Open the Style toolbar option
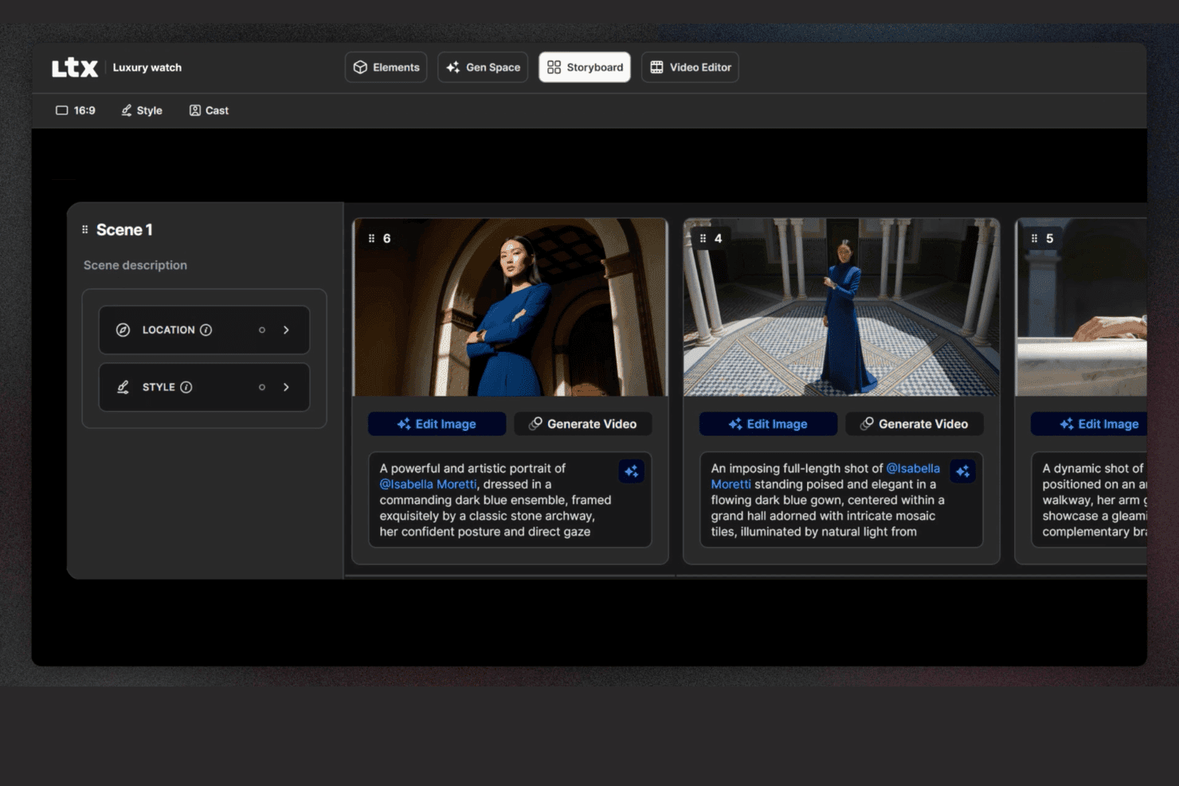Viewport: 1179px width, 786px height. pyautogui.click(x=142, y=111)
